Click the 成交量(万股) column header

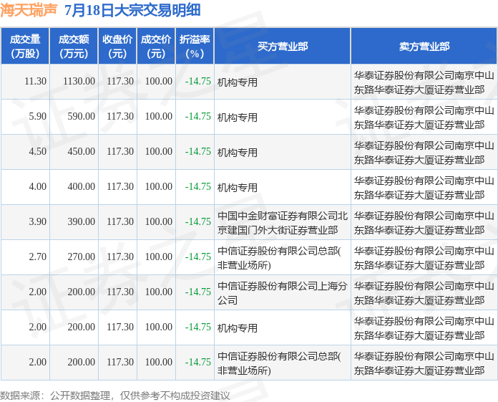pyautogui.click(x=25, y=46)
